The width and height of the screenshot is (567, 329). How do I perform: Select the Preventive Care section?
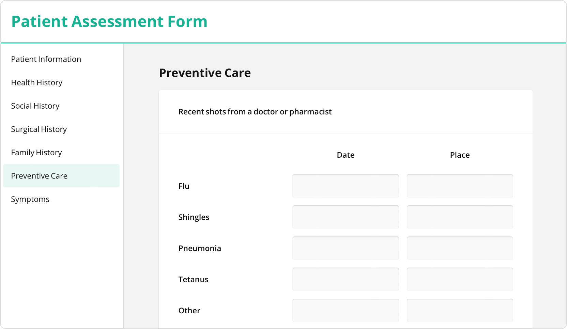(39, 175)
